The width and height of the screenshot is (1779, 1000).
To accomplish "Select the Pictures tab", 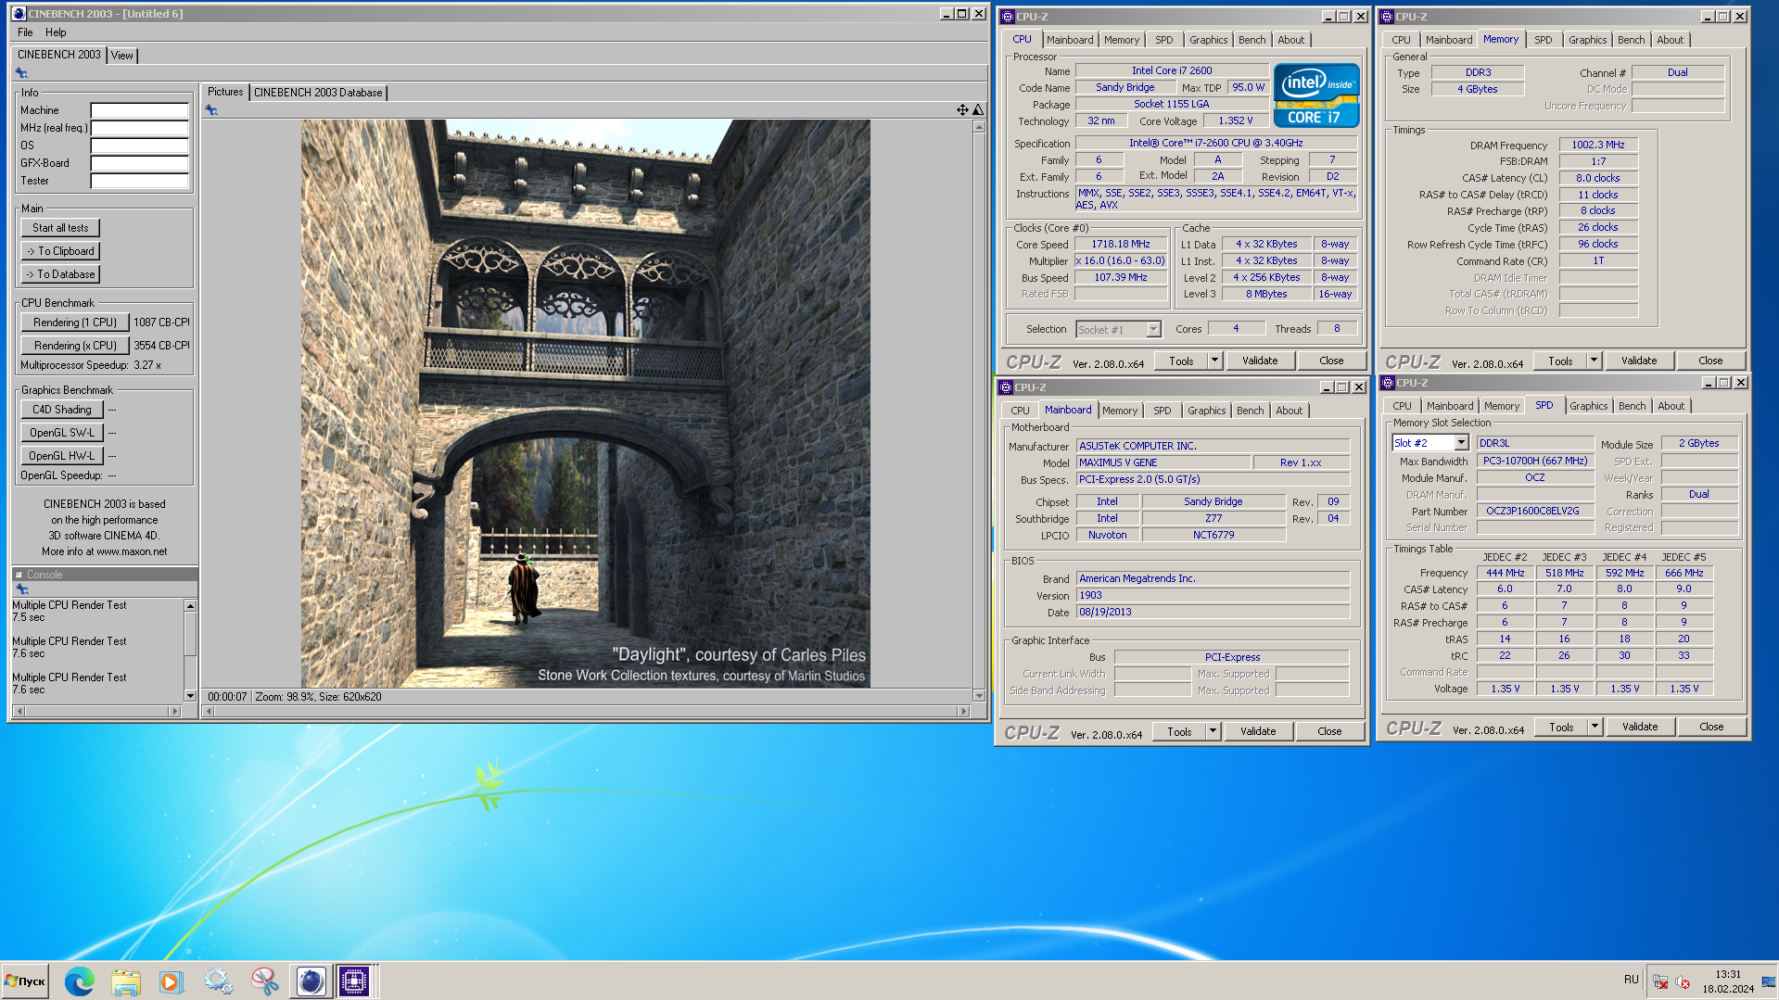I will coord(225,92).
